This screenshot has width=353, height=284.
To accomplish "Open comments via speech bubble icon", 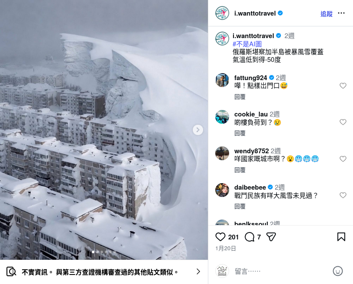I will pos(249,237).
